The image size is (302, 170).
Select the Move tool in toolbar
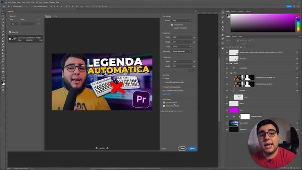(3, 13)
